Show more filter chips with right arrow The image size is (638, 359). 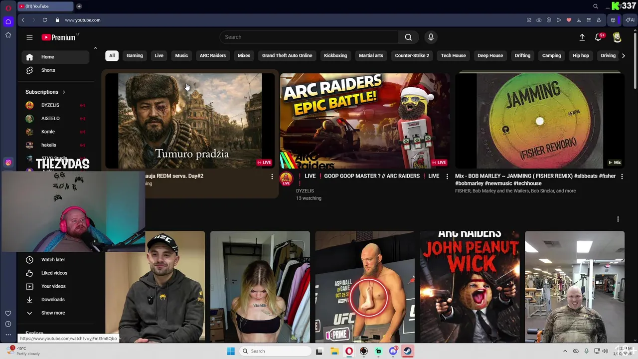tap(623, 55)
